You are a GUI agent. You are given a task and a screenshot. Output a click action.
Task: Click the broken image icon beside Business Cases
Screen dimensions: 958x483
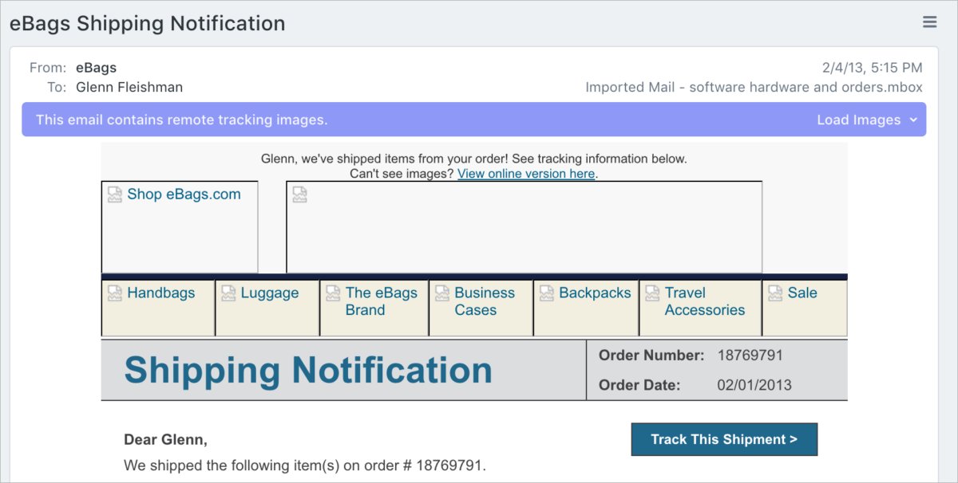tap(442, 293)
